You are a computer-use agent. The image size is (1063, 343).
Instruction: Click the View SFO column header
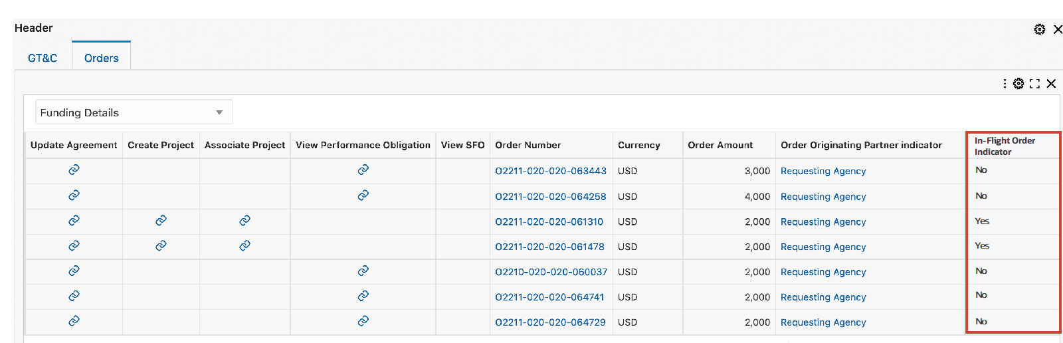click(462, 145)
